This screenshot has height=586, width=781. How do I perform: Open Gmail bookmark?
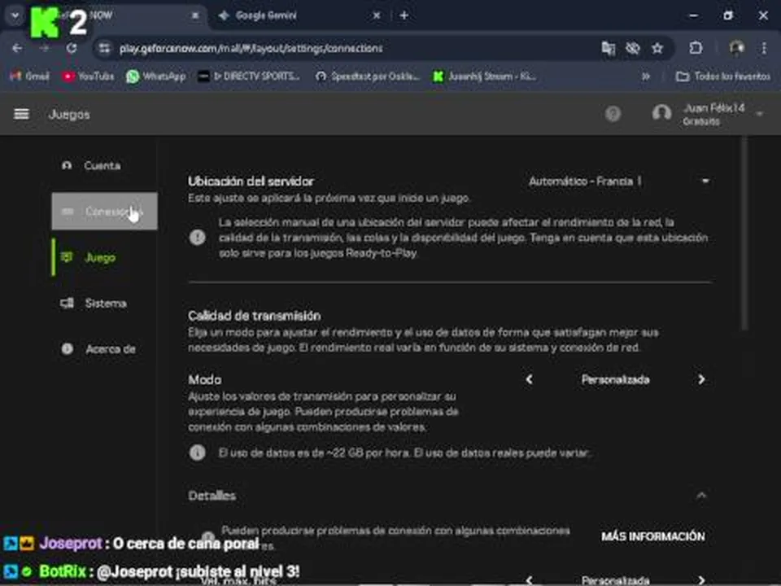click(x=30, y=77)
